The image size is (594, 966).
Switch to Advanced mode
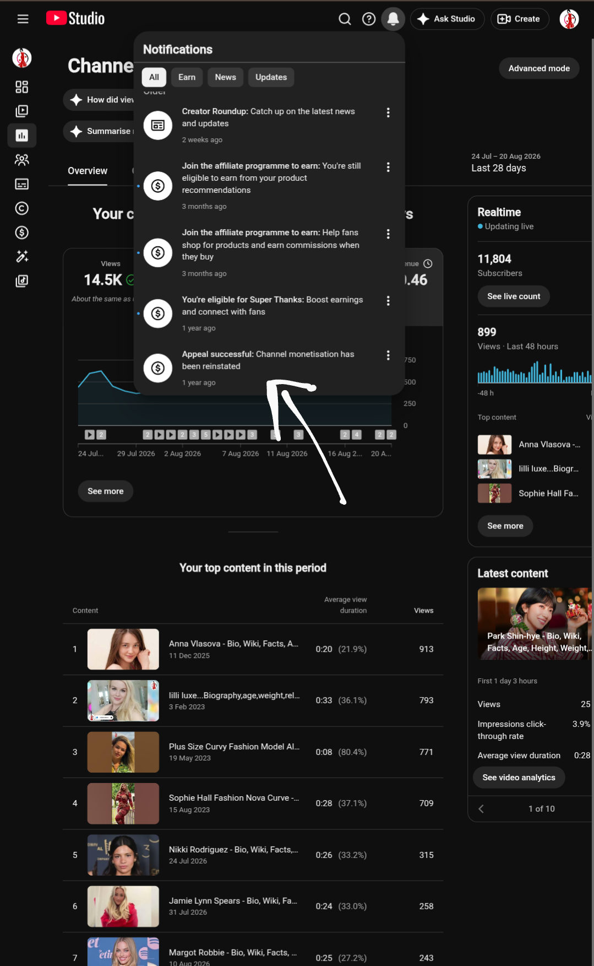tap(539, 68)
